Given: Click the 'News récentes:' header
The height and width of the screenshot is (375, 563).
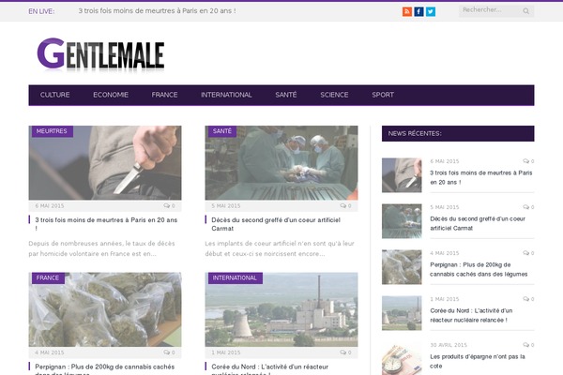Looking at the screenshot, I should pyautogui.click(x=458, y=133).
